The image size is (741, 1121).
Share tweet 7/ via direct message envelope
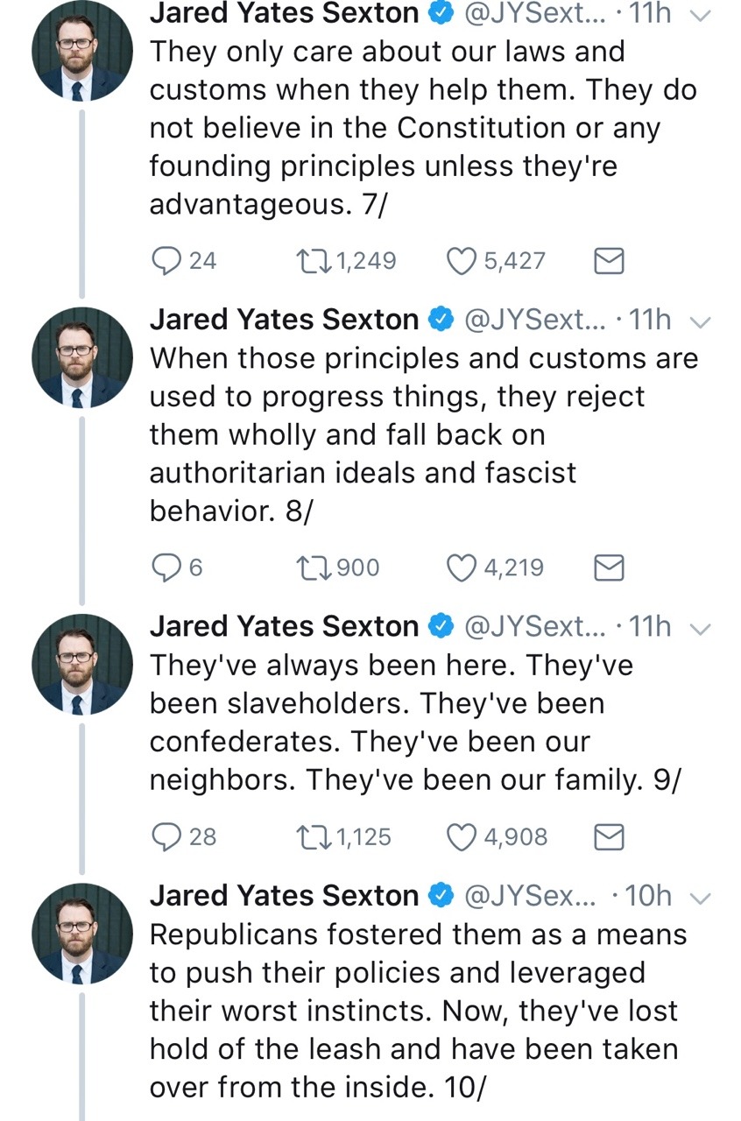[610, 261]
